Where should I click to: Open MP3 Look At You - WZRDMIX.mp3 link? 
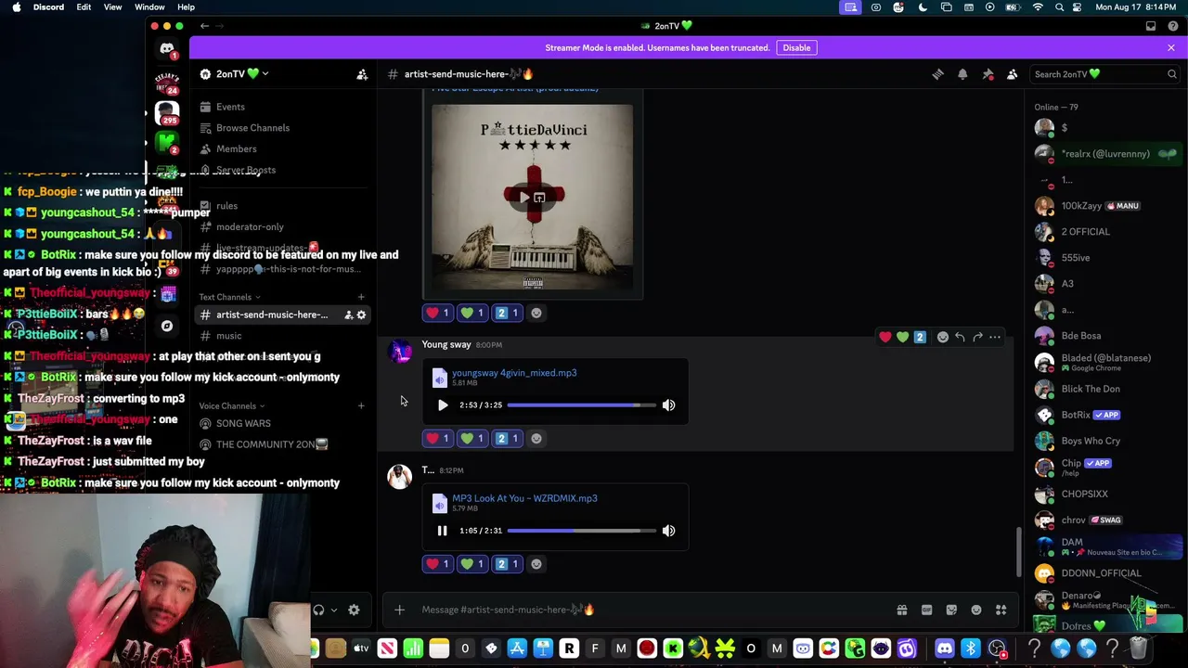(524, 498)
